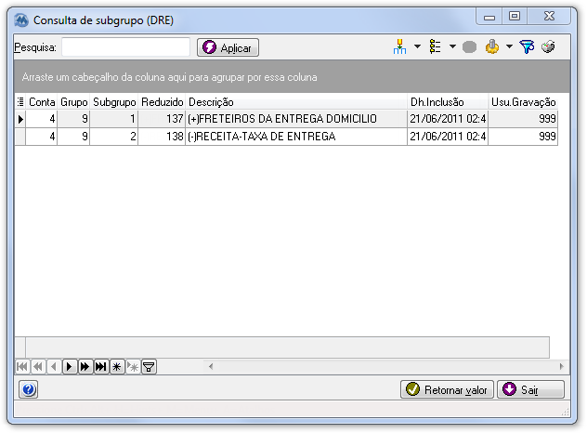The height and width of the screenshot is (433, 587).
Task: Sort by the Subgrupo column header
Action: click(x=114, y=102)
